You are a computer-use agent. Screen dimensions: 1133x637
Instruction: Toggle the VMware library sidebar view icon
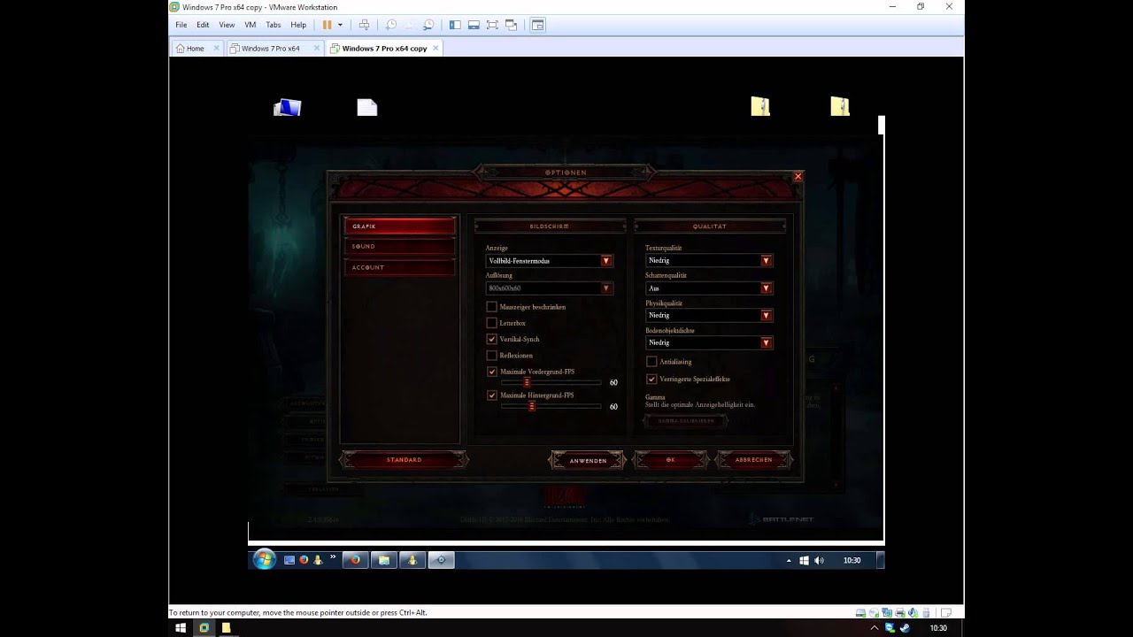pos(455,25)
